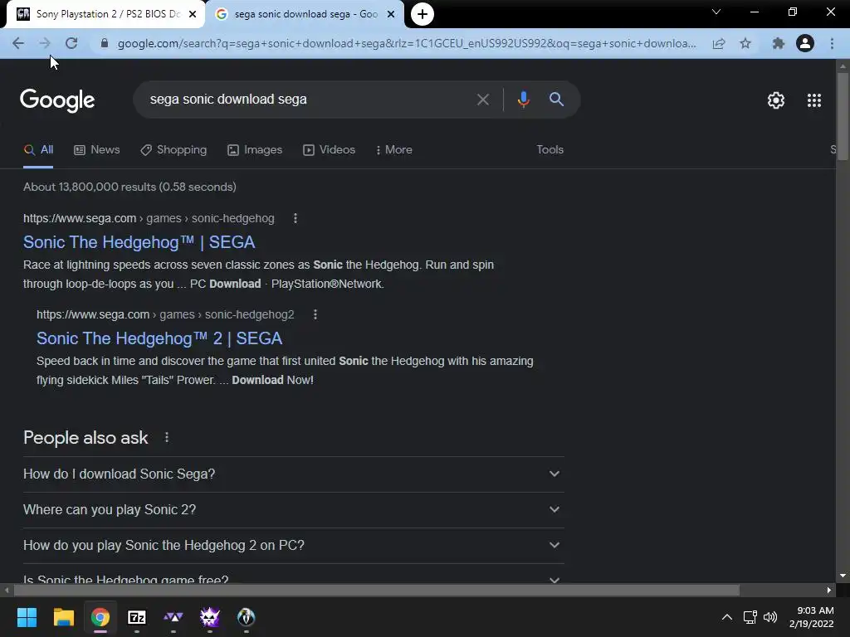Viewport: 850px width, 637px height.
Task: Open 'Sonic The Hedgehog™ 2 | SEGA' result
Action: (x=159, y=338)
